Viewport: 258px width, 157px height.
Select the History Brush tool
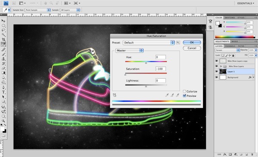click(x=3, y=64)
